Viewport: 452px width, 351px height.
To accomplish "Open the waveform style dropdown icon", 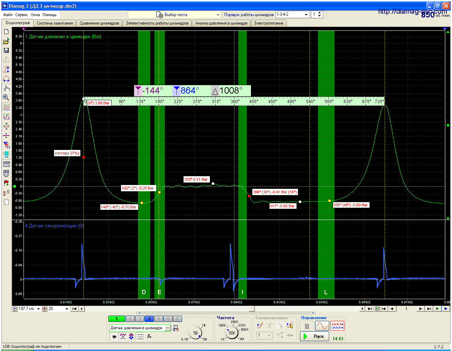I will [123, 336].
